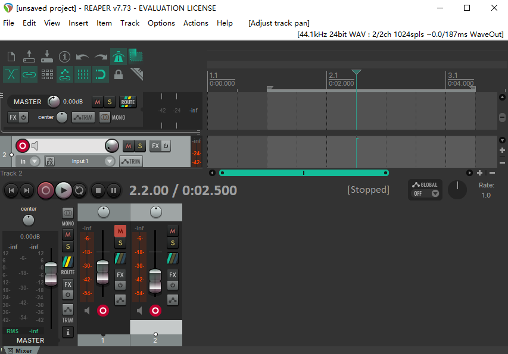Solo track 2 in track panel
The height and width of the screenshot is (354, 508).
coord(140,146)
